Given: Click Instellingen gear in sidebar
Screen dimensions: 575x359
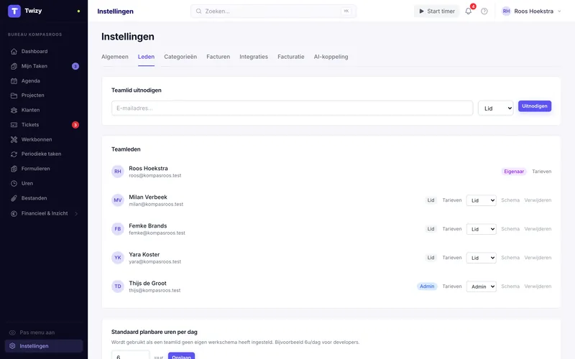Looking at the screenshot, I should 12,346.
